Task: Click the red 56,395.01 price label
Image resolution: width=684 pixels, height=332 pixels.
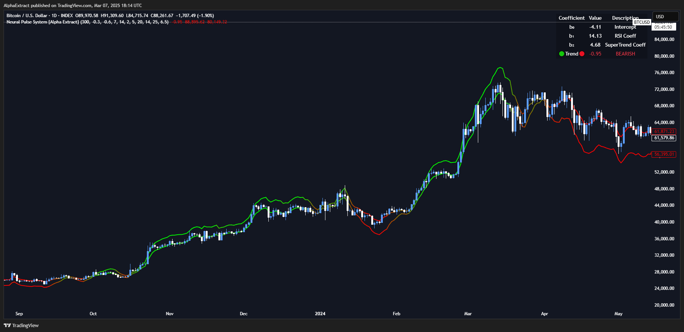Action: pos(664,154)
